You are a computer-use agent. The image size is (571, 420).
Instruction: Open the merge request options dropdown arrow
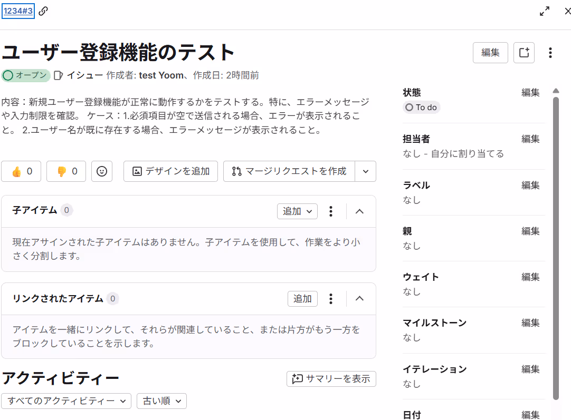click(x=366, y=171)
